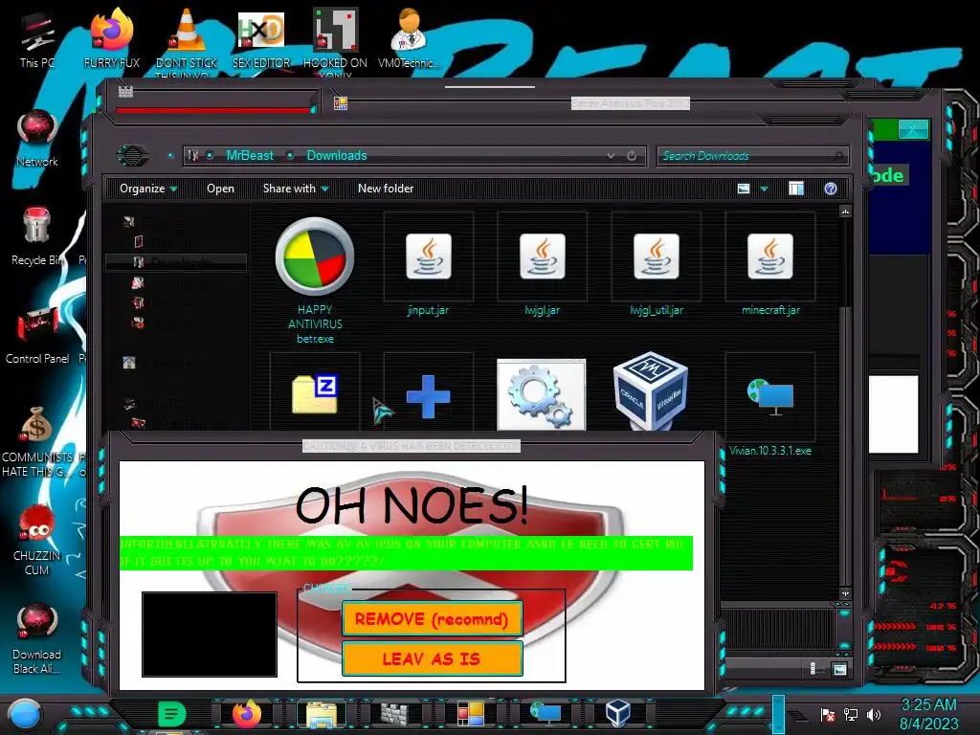Open Firefox from the taskbar
Image resolution: width=980 pixels, height=735 pixels.
[x=246, y=714]
